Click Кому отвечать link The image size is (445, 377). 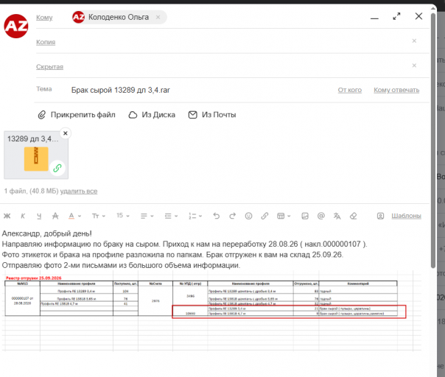click(x=396, y=91)
